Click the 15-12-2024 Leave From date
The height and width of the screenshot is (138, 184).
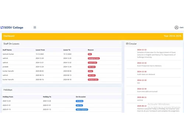[40, 54]
